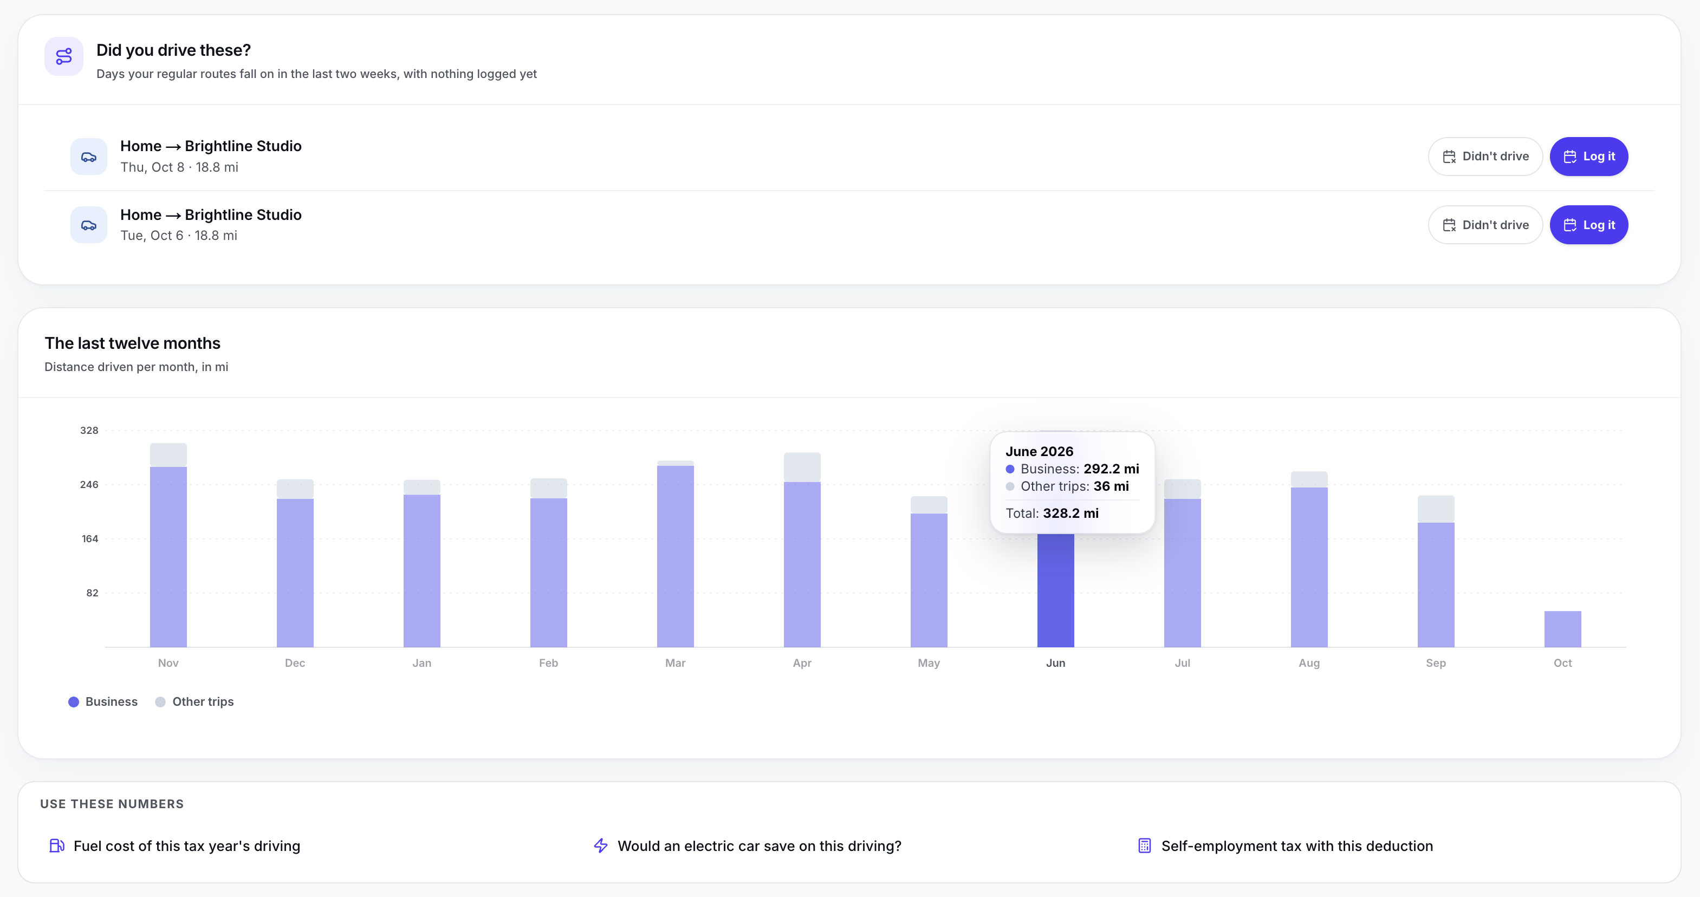Viewport: 1700px width, 897px height.
Task: Log the Tue, Oct 6 Brightline Studio trip
Action: pos(1588,225)
